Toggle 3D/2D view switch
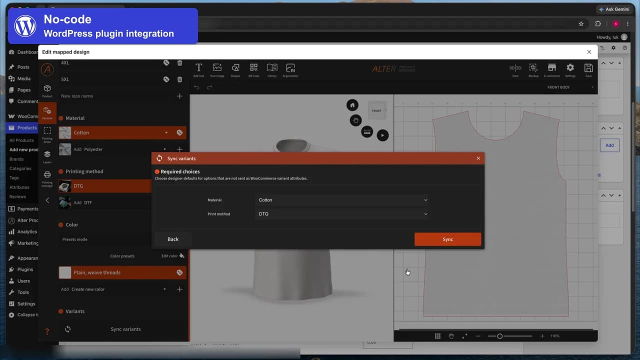The width and height of the screenshot is (640, 360). [515, 69]
